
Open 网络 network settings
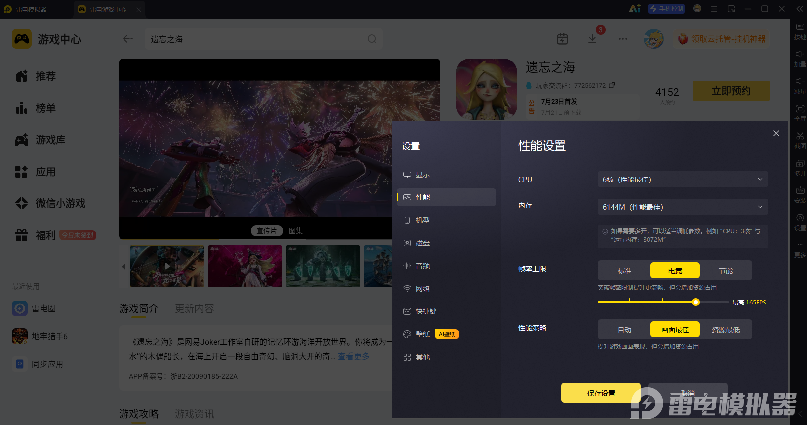(x=446, y=289)
